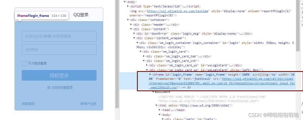
Task: Click the QQ account input field
Action: 59,36
